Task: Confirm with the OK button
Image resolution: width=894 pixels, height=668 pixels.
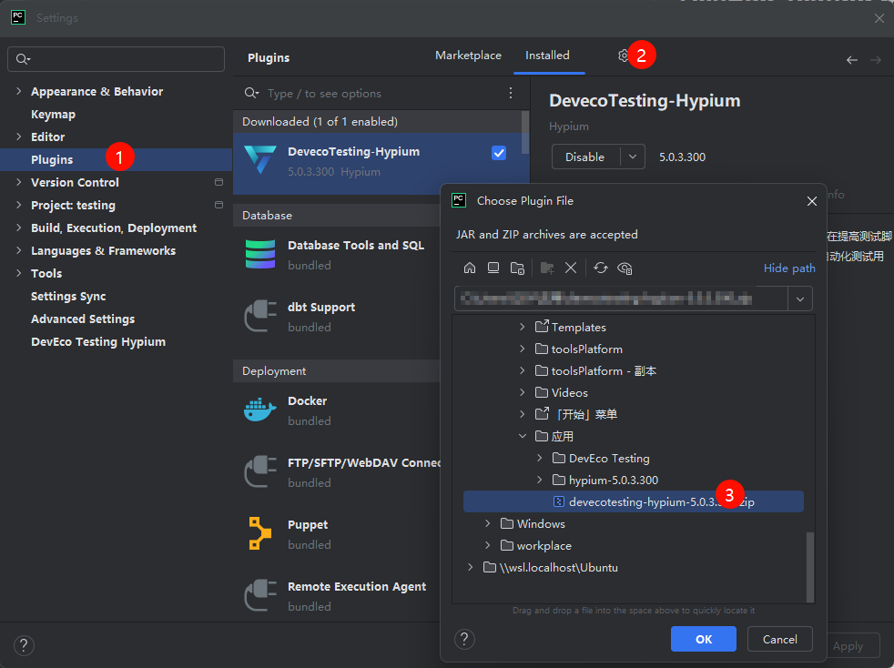Action: point(704,639)
